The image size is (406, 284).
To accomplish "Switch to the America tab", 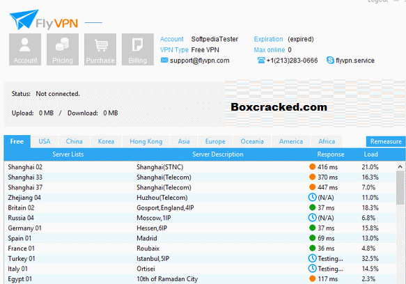I will (x=291, y=141).
